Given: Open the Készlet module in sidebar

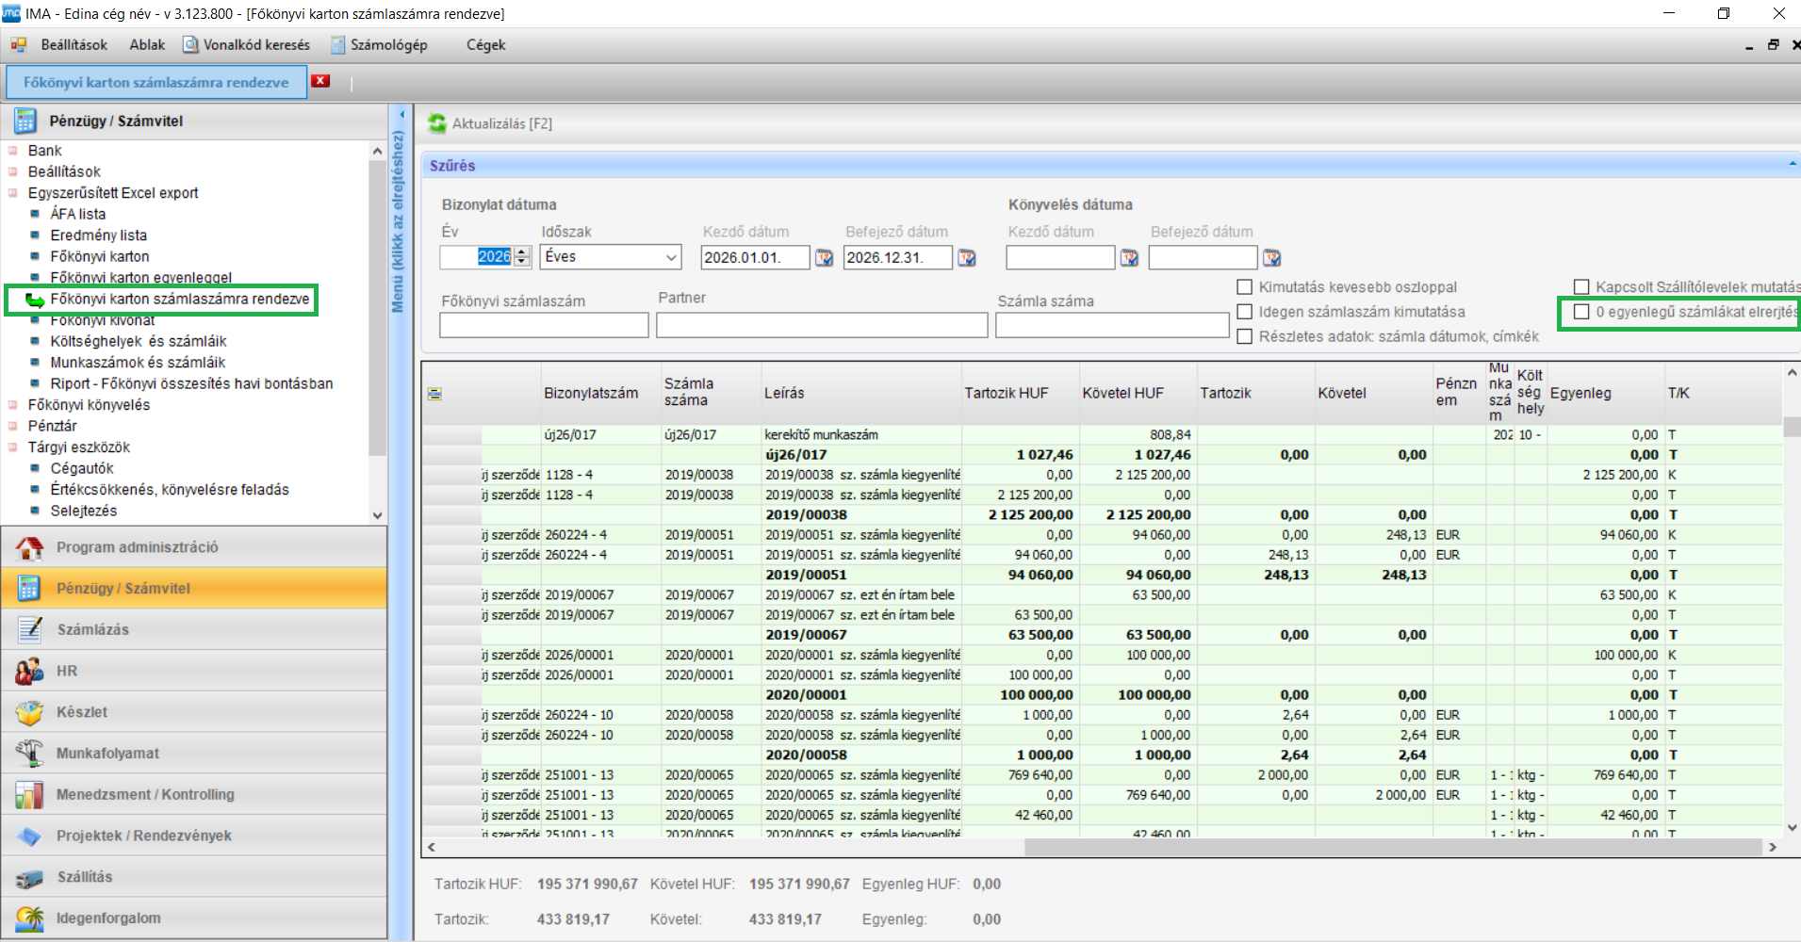Looking at the screenshot, I should [82, 712].
